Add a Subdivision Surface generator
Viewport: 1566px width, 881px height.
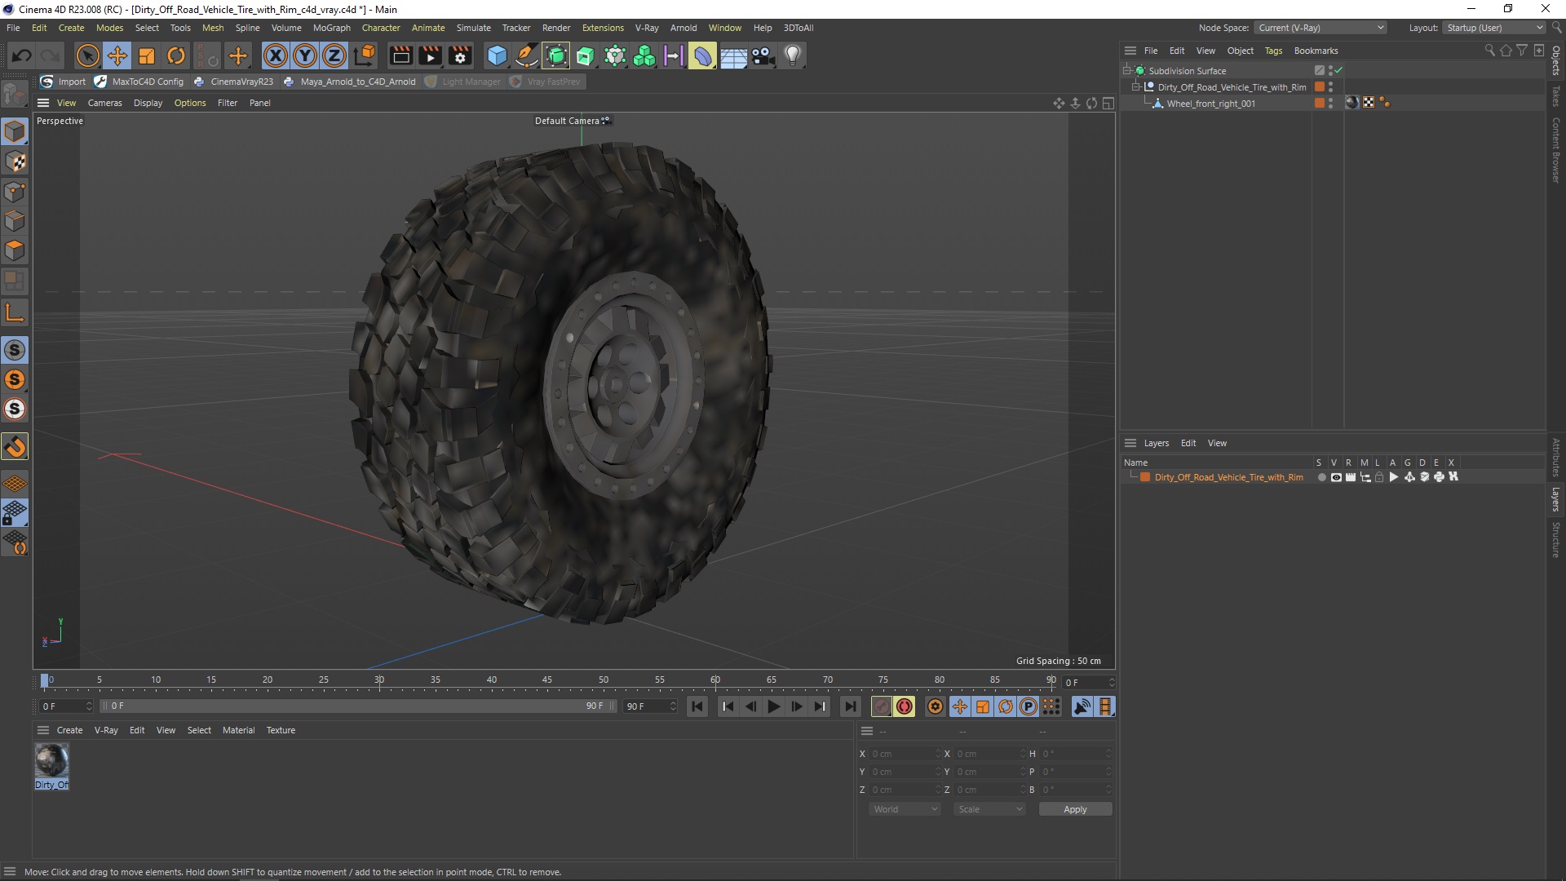(x=556, y=55)
